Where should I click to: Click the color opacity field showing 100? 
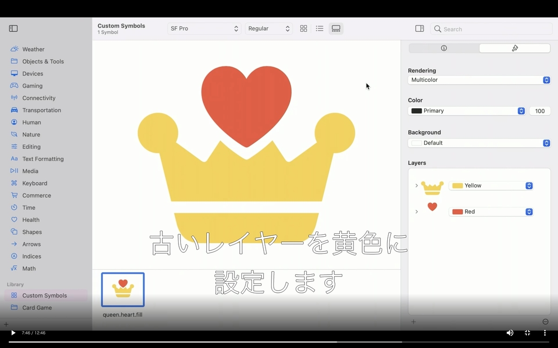point(540,111)
